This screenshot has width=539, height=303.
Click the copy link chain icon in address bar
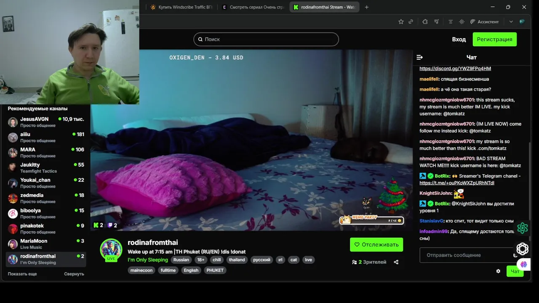pyautogui.click(x=411, y=21)
